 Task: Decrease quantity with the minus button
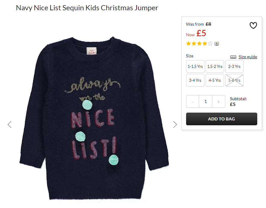click(192, 101)
